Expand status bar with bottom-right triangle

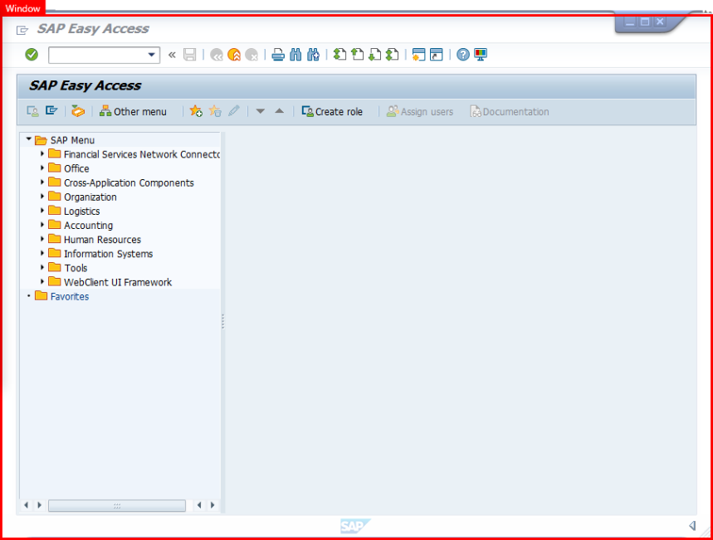point(692,525)
